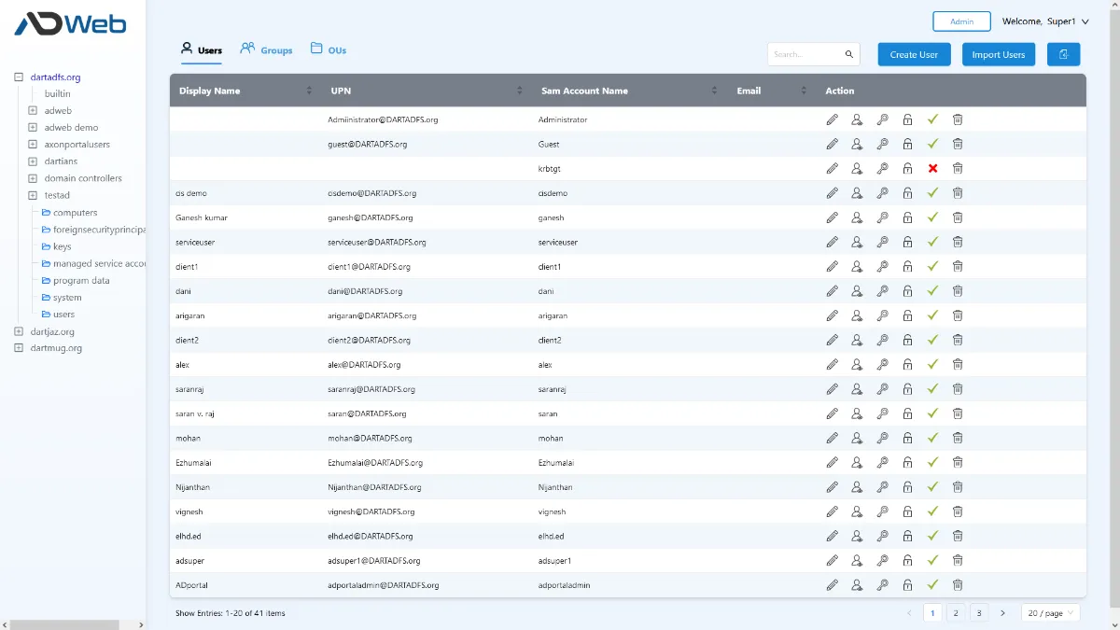
Task: Switch to the OUs tab
Action: [329, 49]
